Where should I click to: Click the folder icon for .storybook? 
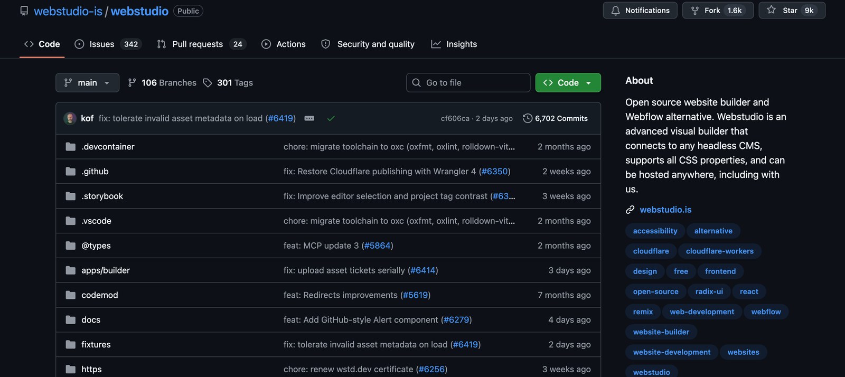click(x=70, y=196)
